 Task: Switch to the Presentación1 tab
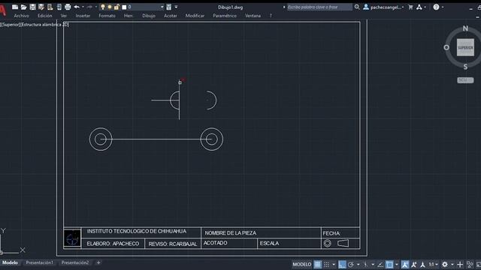point(39,262)
